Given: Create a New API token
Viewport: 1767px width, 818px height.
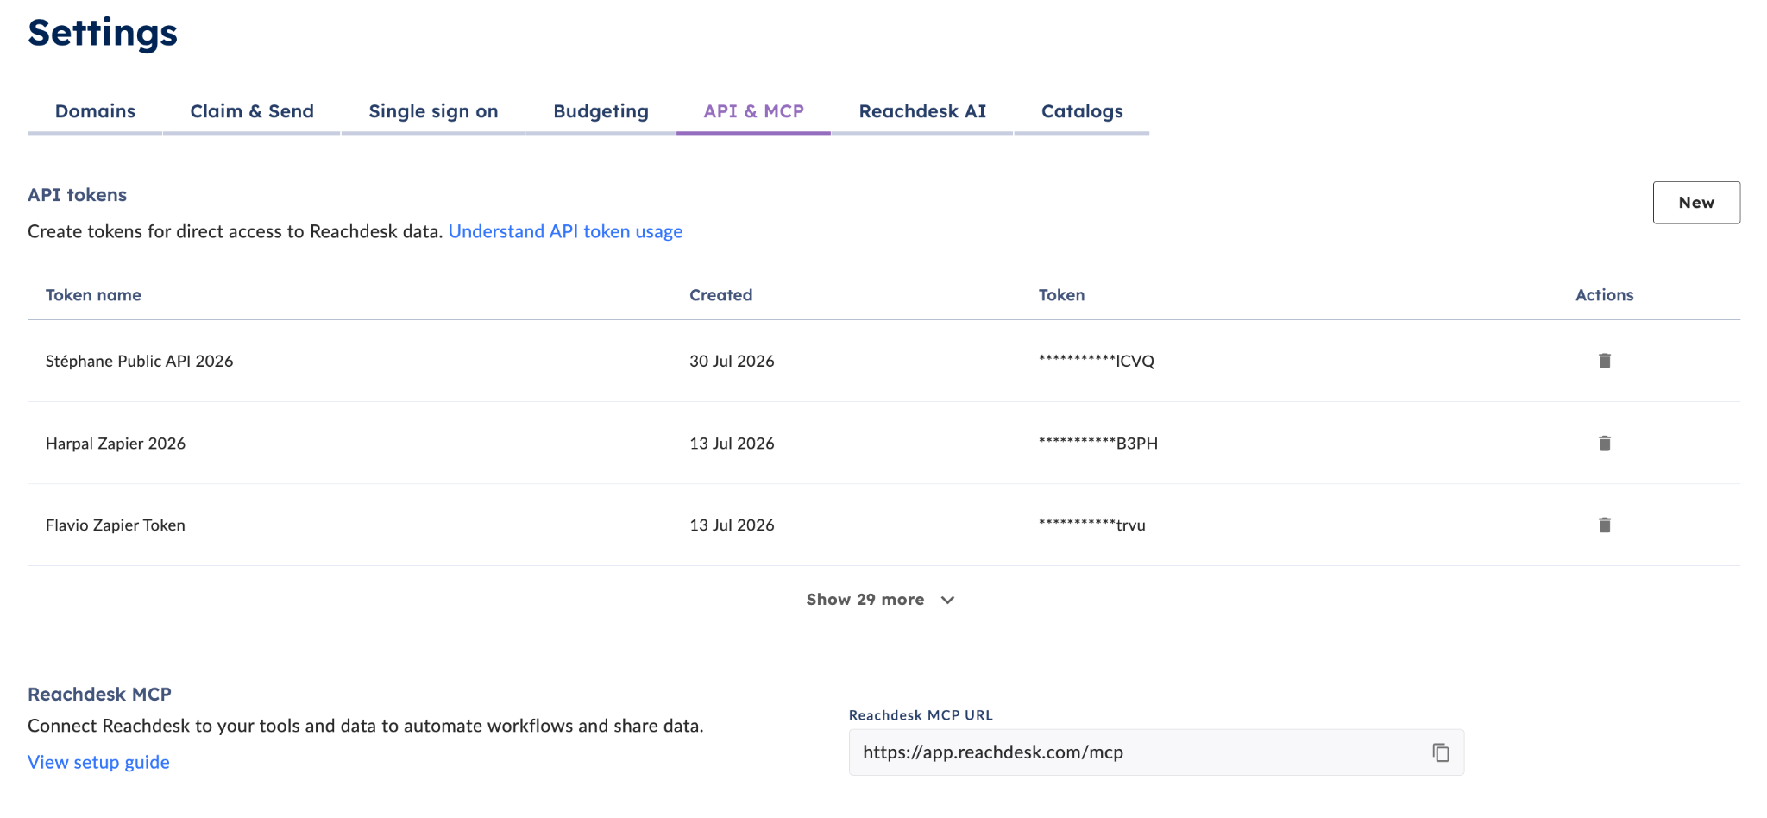Looking at the screenshot, I should [x=1696, y=203].
